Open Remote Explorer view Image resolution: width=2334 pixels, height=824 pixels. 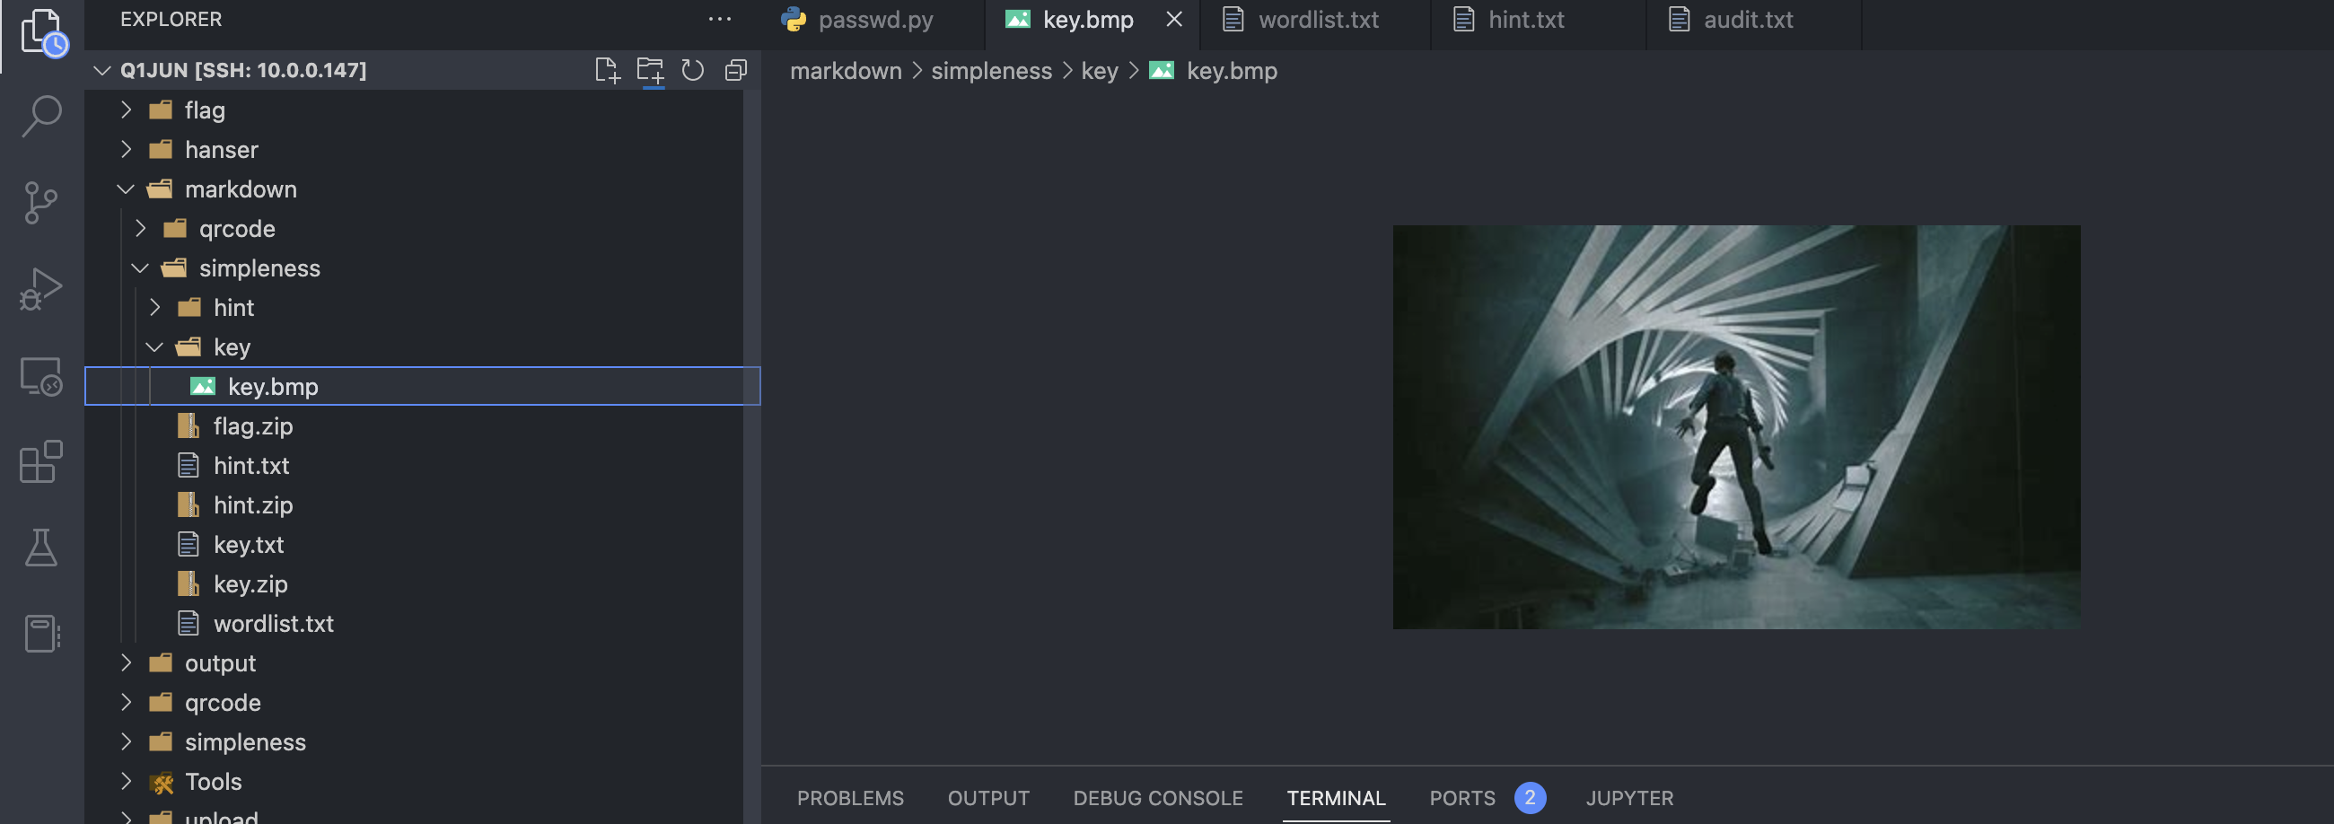click(41, 377)
